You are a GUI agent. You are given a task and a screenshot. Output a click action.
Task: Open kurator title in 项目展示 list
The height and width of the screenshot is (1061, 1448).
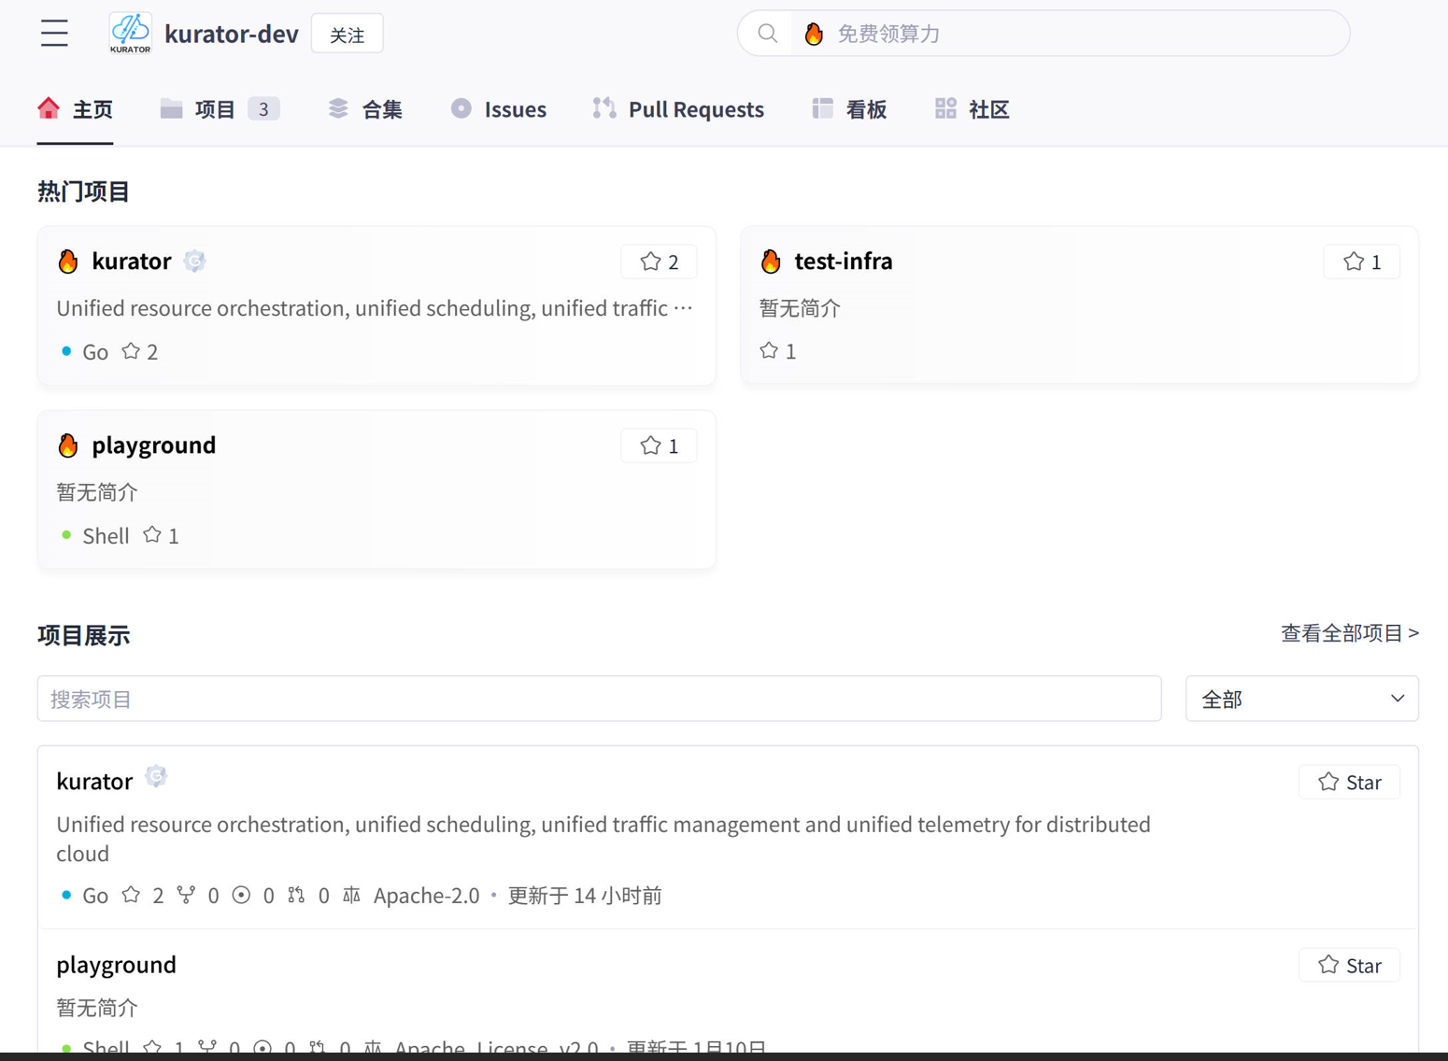pyautogui.click(x=94, y=781)
